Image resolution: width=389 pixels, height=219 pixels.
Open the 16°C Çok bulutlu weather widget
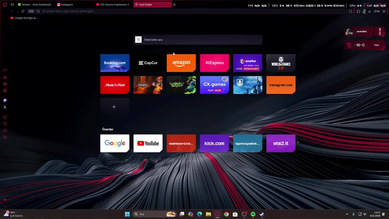13,214
